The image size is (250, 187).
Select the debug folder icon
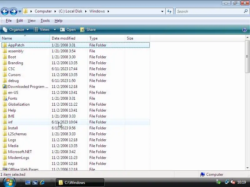[x=5, y=81]
